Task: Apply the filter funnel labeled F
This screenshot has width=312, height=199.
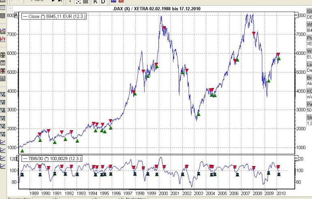Action: [x=3, y=103]
